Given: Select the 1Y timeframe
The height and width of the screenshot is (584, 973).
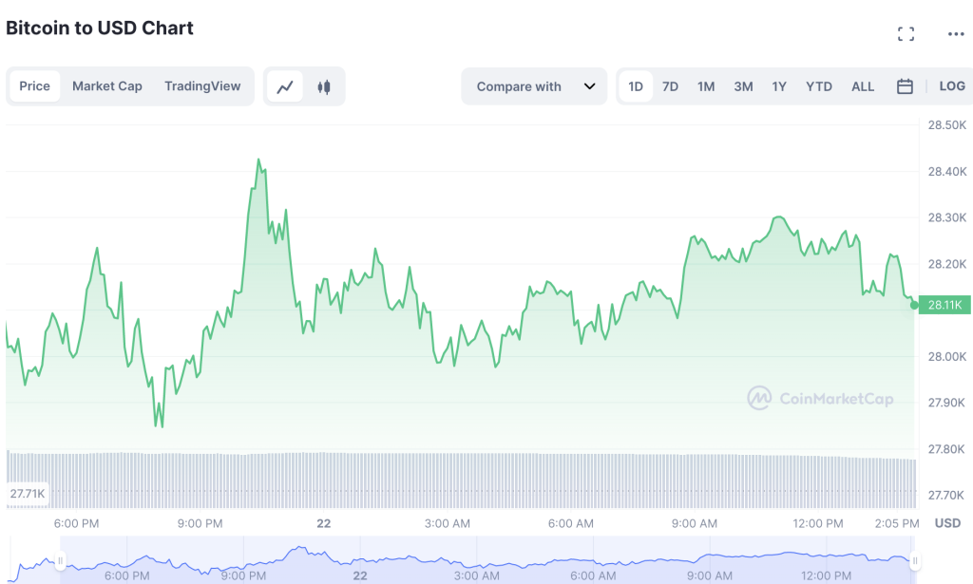Looking at the screenshot, I should point(778,86).
